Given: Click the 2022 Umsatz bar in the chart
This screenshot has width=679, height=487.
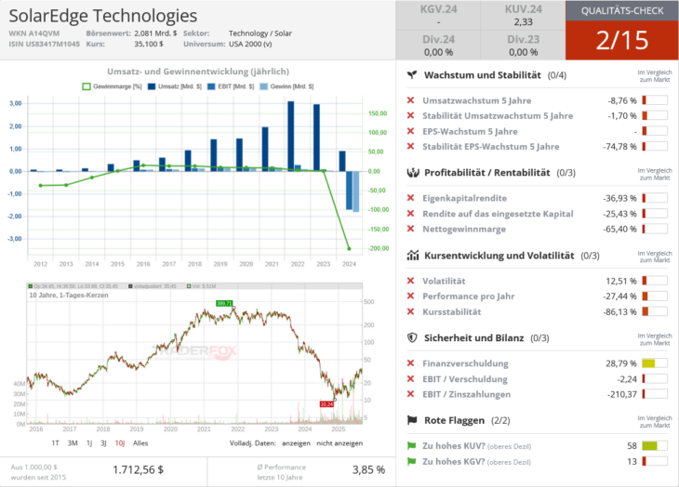Looking at the screenshot, I should click(x=290, y=137).
